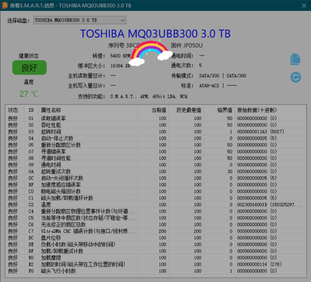This screenshot has width=311, height=282.
Task: Click the blue refresh icon
Action: coord(296,77)
